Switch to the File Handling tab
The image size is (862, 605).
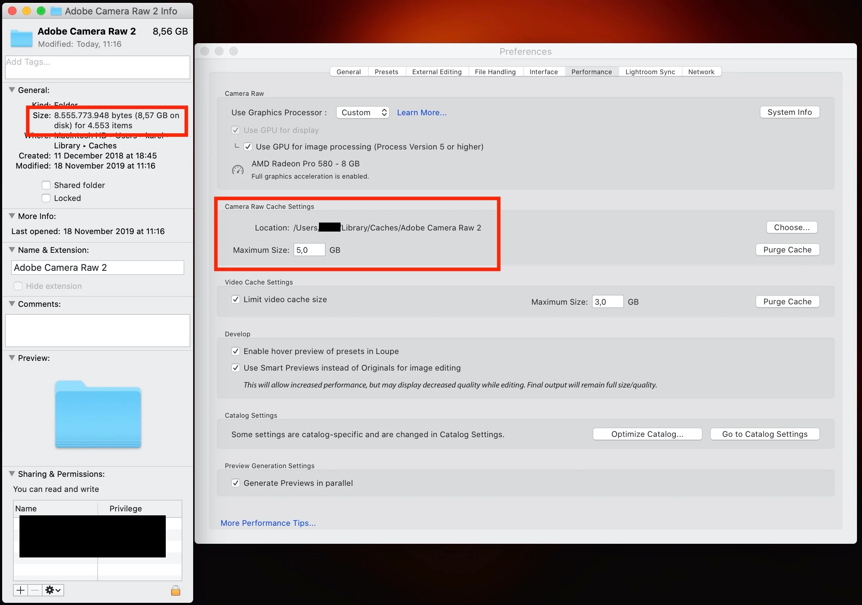pyautogui.click(x=495, y=72)
